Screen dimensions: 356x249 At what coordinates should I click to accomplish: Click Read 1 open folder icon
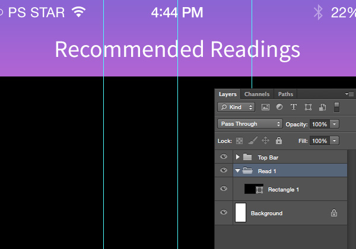(247, 170)
